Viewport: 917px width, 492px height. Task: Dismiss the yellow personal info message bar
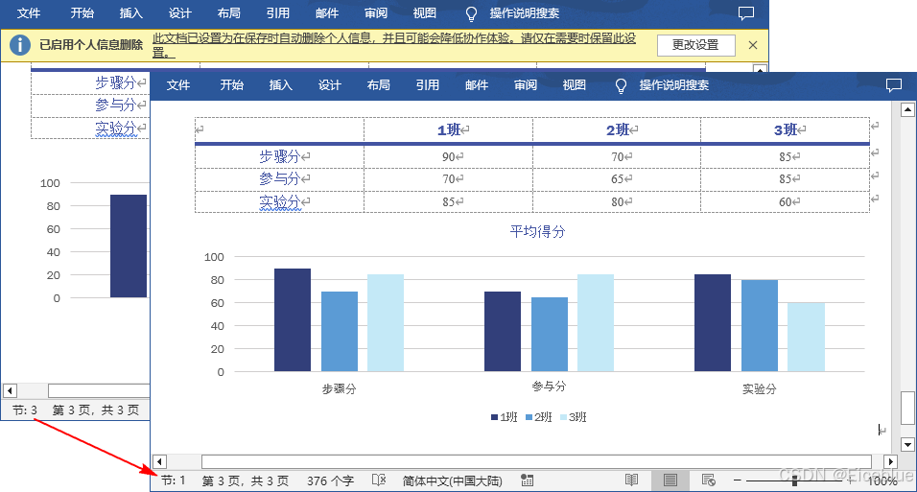[x=753, y=45]
